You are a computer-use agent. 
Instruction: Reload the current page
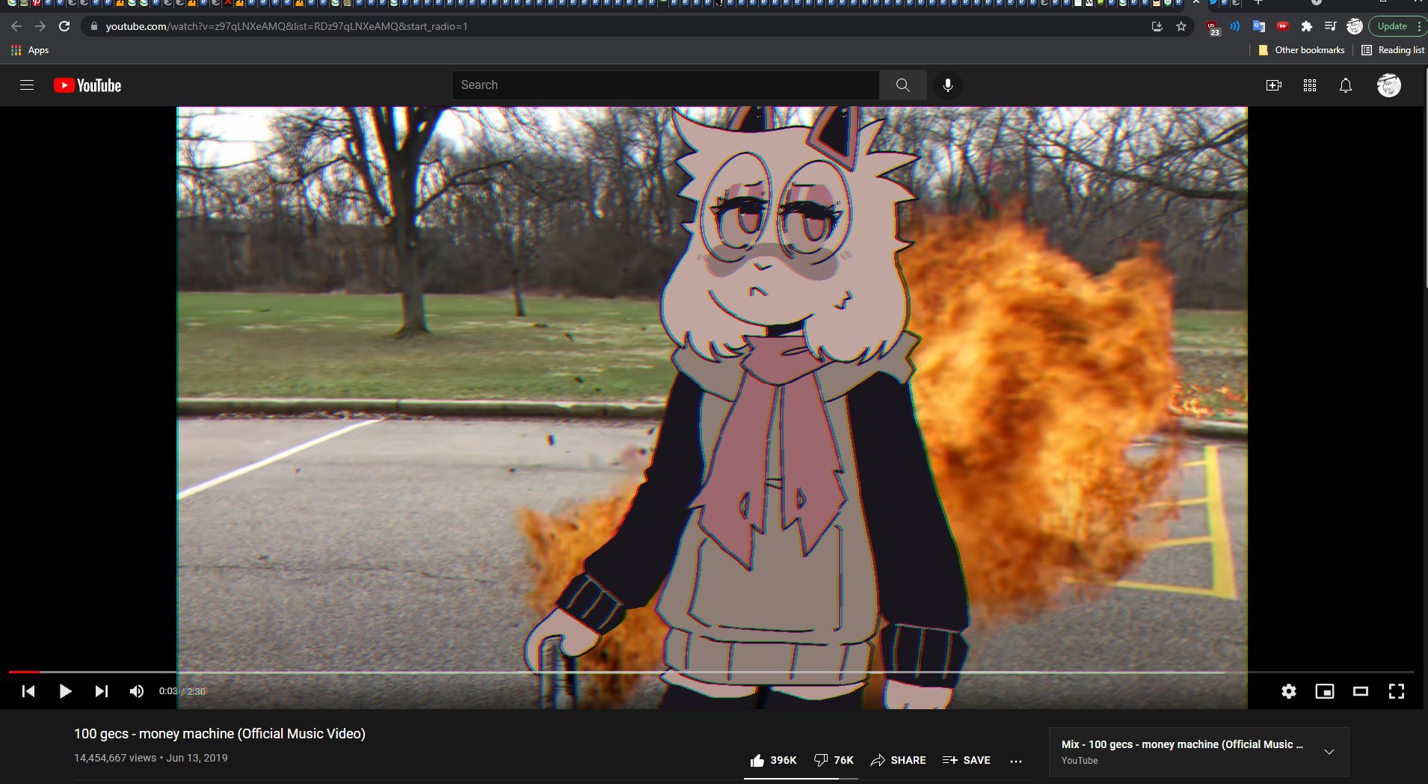(64, 26)
